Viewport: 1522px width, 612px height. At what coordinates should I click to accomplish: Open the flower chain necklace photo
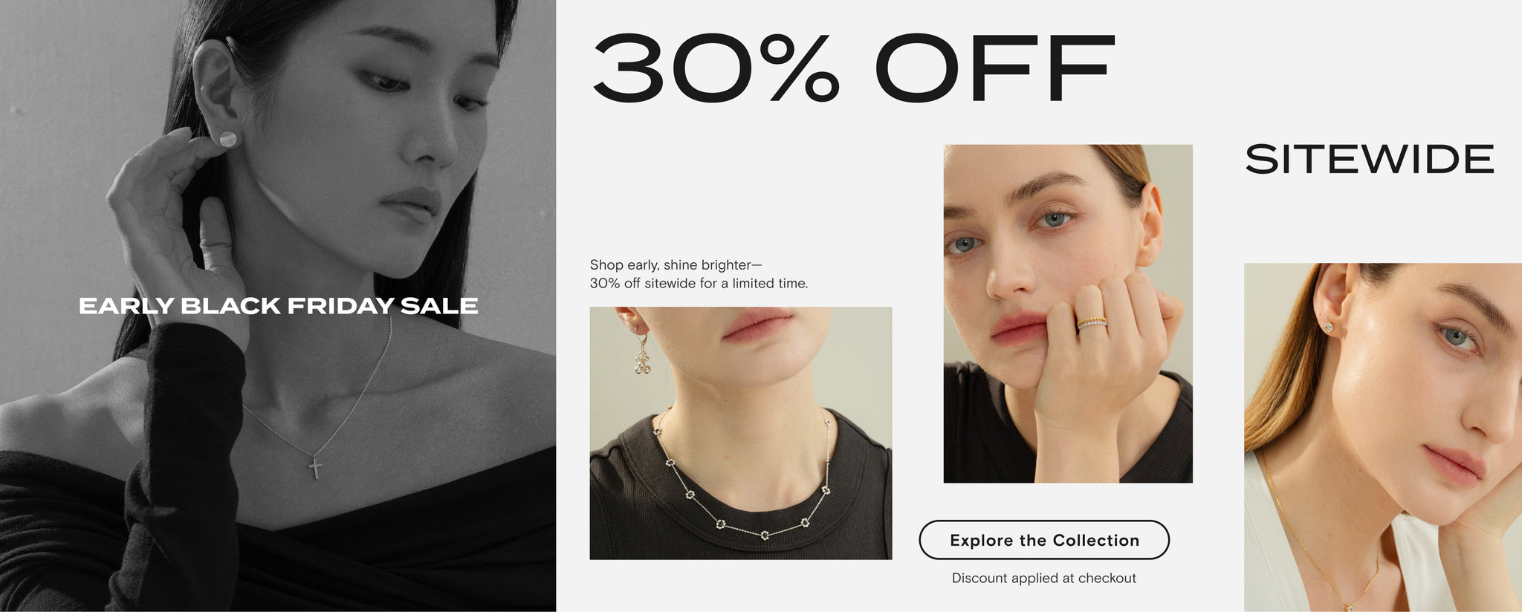pos(741,433)
